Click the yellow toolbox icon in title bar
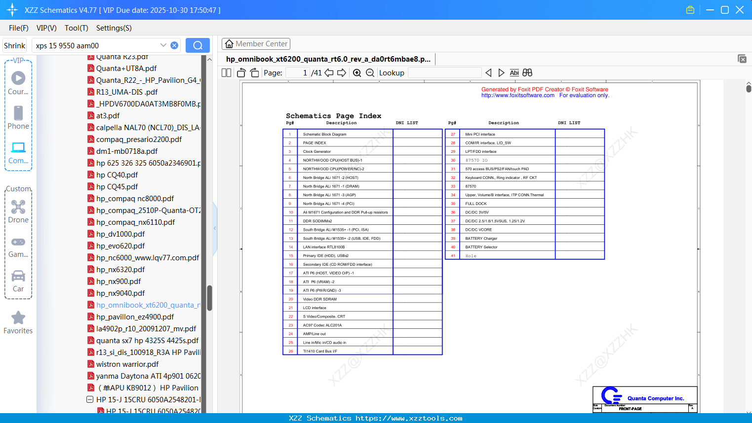752x423 pixels. point(690,10)
